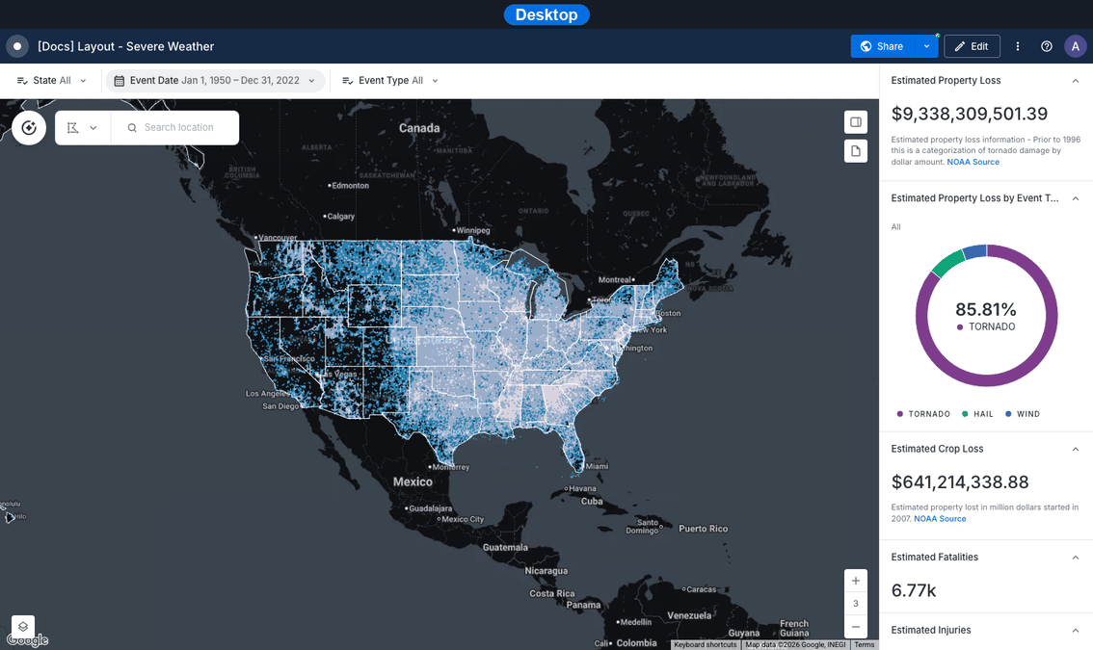The width and height of the screenshot is (1093, 650).
Task: Open NOAA Source link under Property Loss
Action: pos(973,162)
